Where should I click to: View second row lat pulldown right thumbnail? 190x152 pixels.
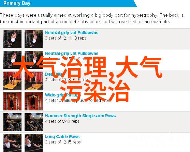(x=33, y=60)
